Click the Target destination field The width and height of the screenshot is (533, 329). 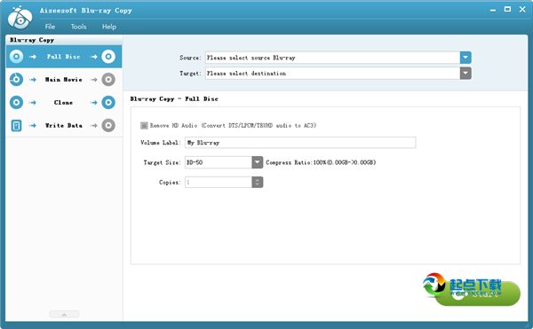click(333, 74)
